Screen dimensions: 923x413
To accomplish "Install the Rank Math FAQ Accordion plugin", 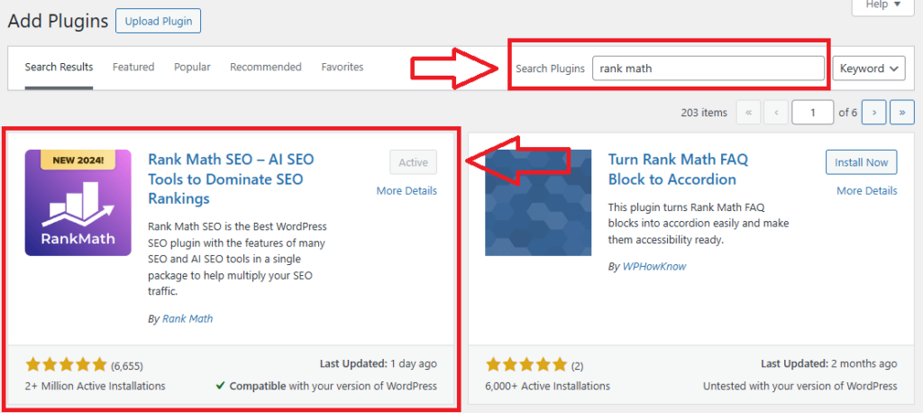I will pos(861,162).
